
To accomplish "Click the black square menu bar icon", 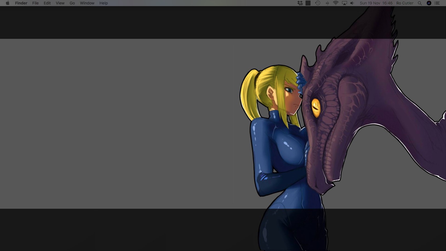I will [308, 3].
